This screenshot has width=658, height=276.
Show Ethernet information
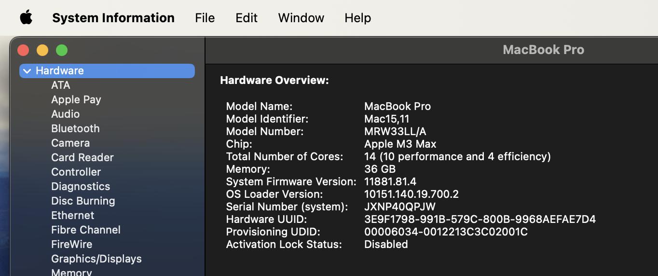(x=73, y=215)
